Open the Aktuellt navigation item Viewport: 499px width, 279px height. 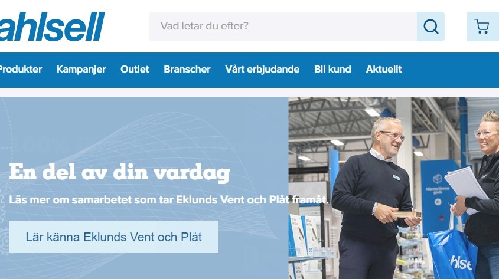[x=384, y=69]
